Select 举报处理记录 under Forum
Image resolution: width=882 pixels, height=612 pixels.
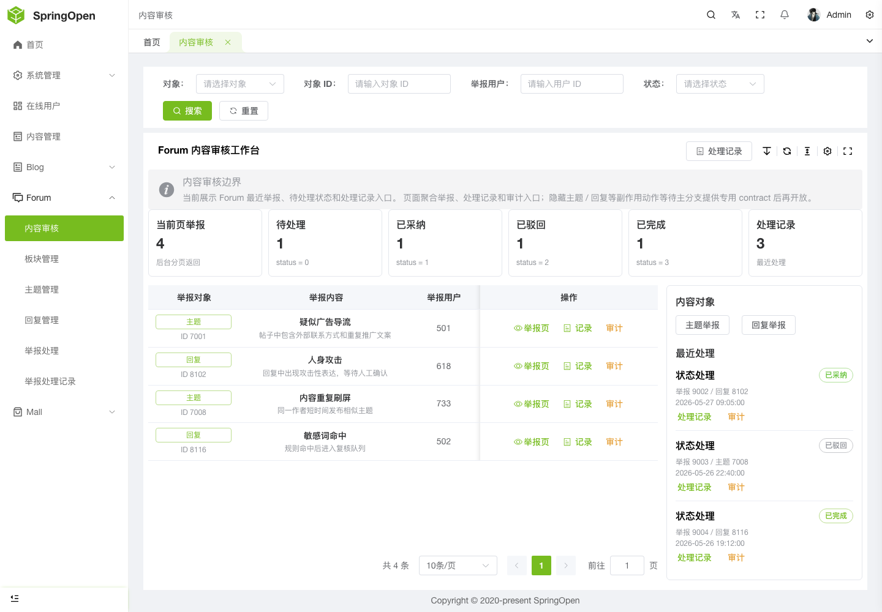point(64,381)
